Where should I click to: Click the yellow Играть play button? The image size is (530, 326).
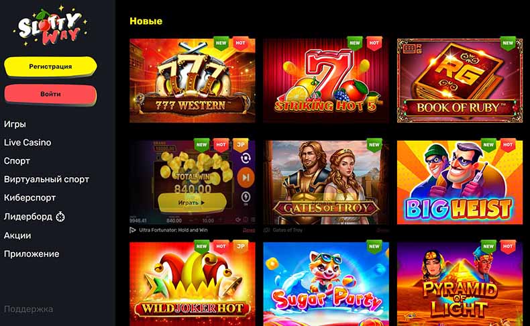point(192,203)
